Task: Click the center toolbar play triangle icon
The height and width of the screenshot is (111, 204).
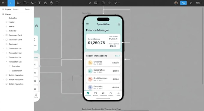Action: pos(115,3)
